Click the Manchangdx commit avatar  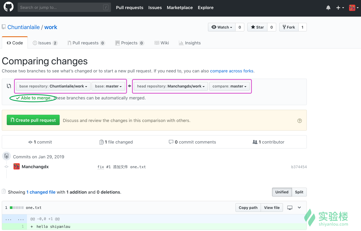click(x=17, y=166)
